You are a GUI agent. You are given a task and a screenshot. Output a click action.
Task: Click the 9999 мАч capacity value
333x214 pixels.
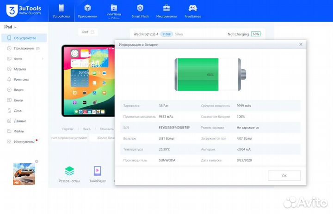(244, 106)
